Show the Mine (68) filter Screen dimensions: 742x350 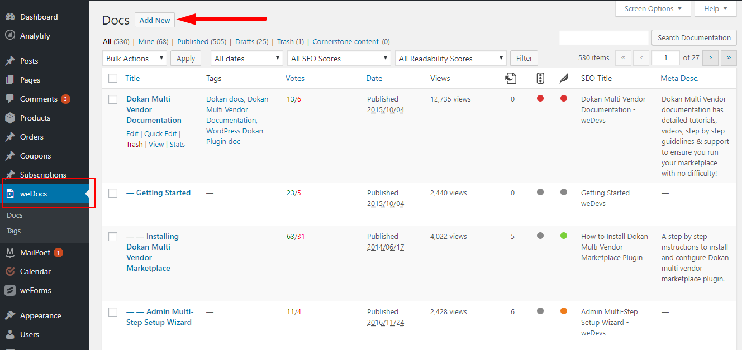(x=153, y=41)
